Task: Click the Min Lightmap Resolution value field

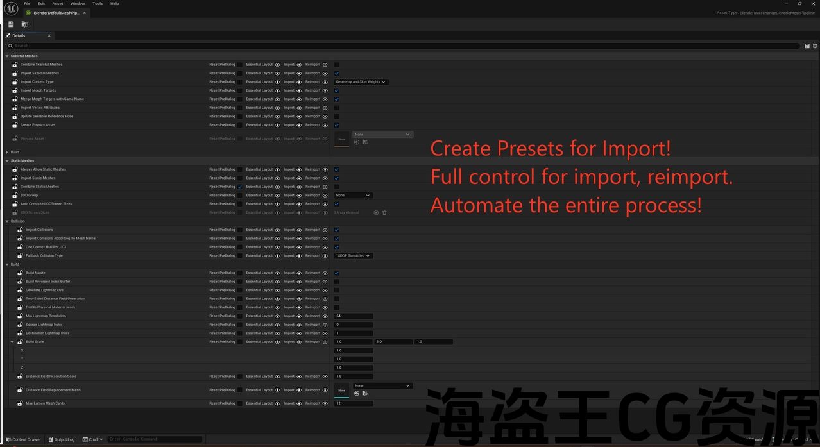Action: [353, 316]
